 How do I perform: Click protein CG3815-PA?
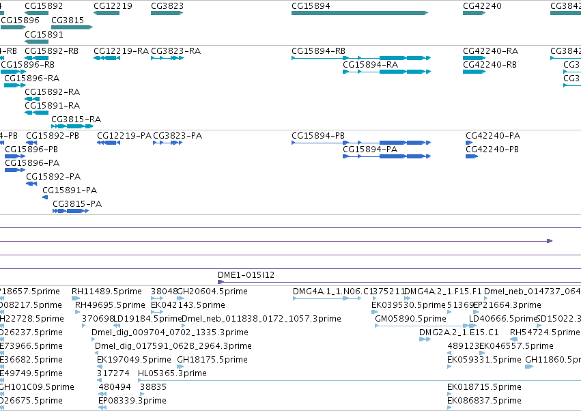(x=77, y=204)
